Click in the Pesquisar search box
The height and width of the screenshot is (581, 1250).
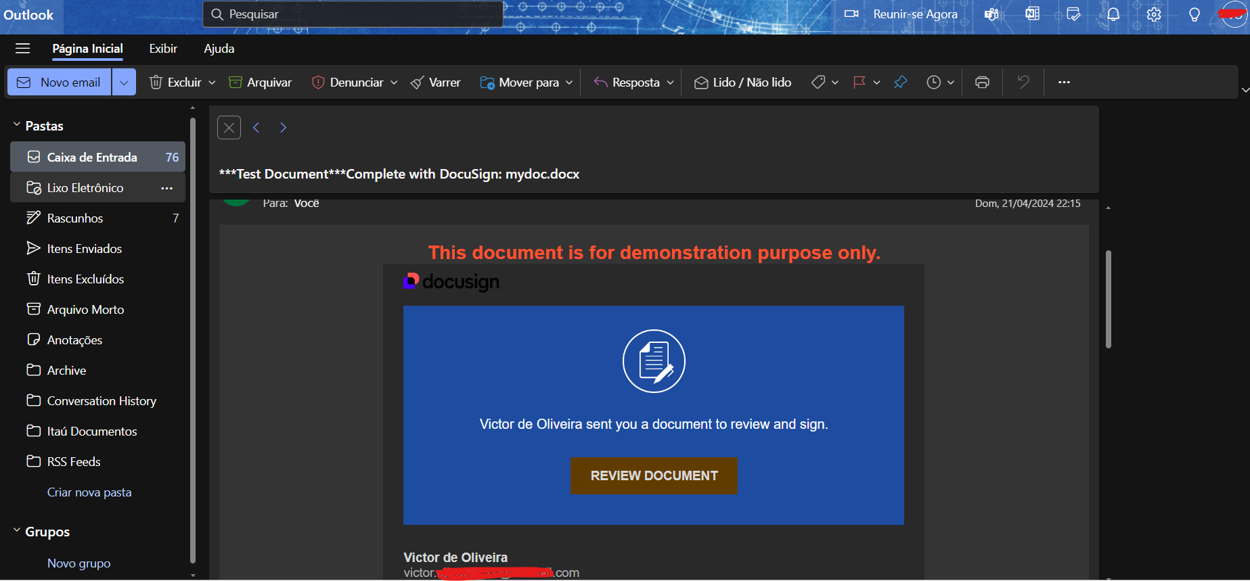click(x=353, y=14)
